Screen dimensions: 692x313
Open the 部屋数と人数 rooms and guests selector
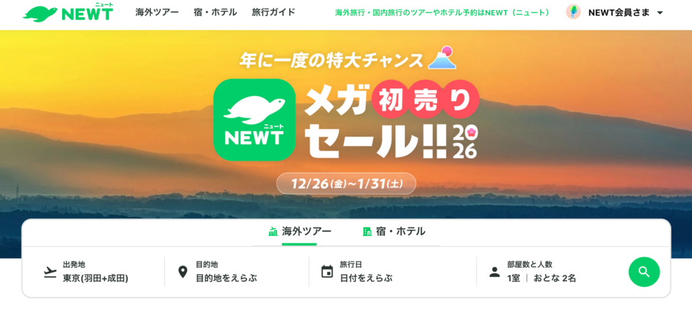(x=552, y=272)
